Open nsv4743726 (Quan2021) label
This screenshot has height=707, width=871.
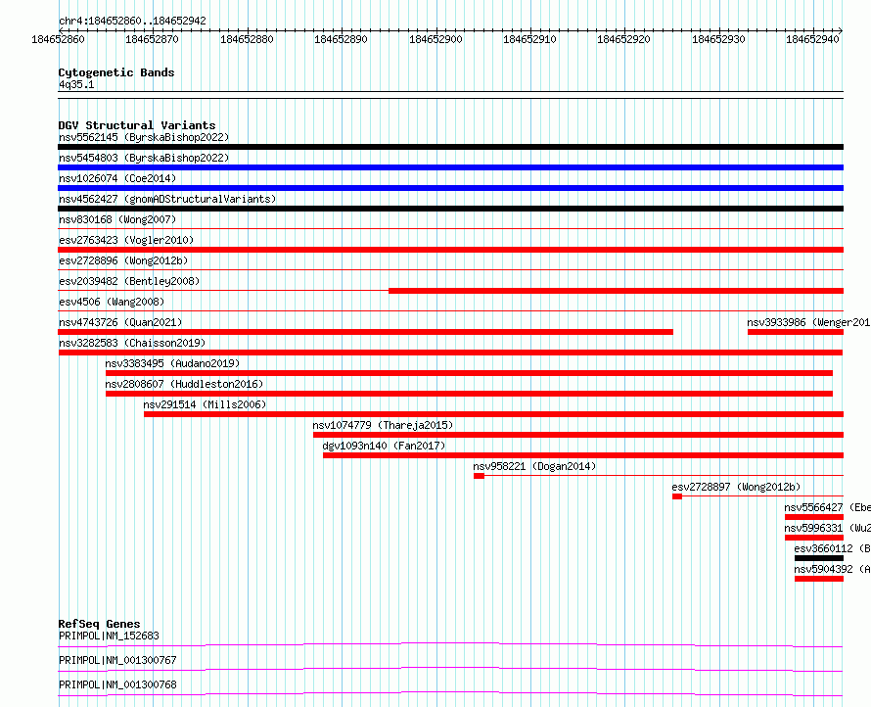[x=120, y=322]
